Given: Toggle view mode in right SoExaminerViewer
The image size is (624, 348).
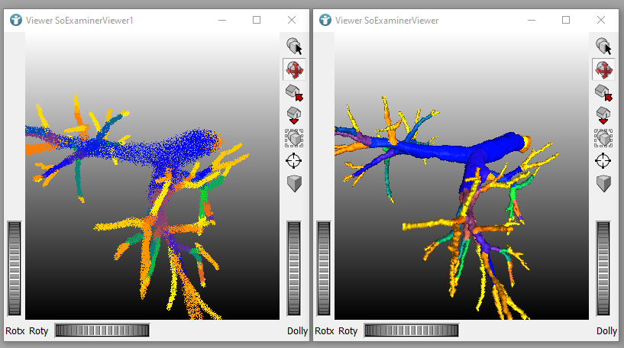Looking at the screenshot, I should pos(603,69).
